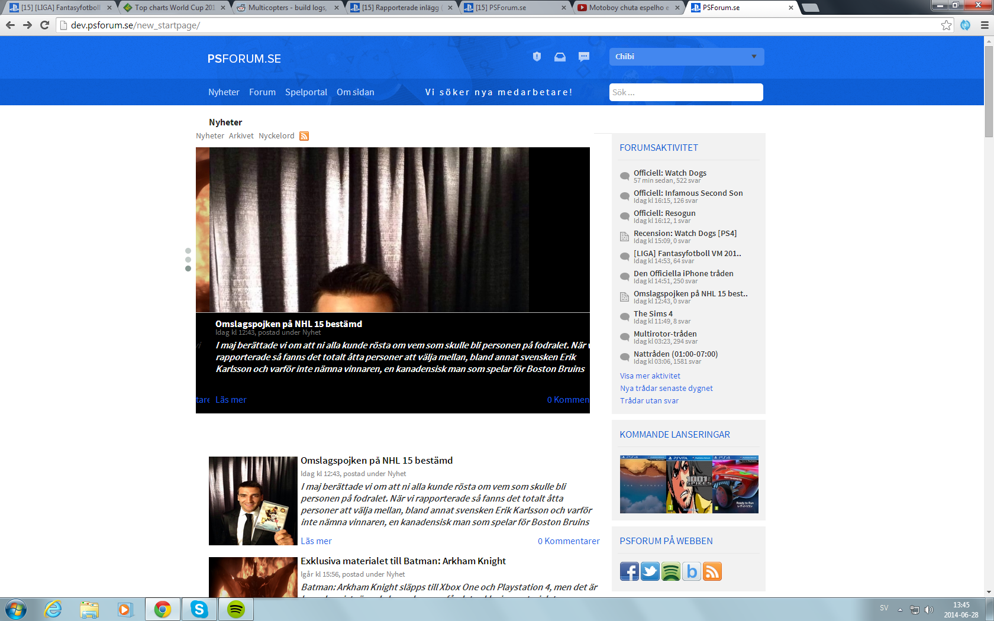Reload the page with the refresh icon
The width and height of the screenshot is (994, 621).
[44, 25]
